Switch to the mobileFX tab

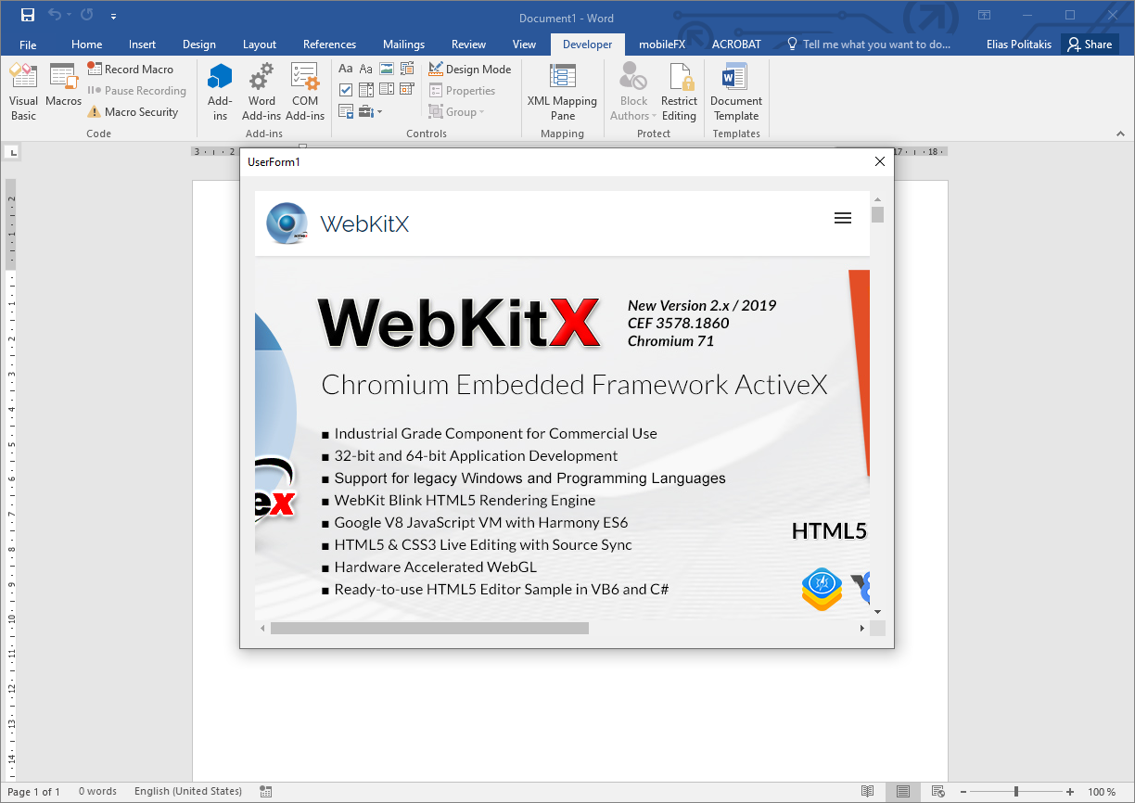coord(662,45)
